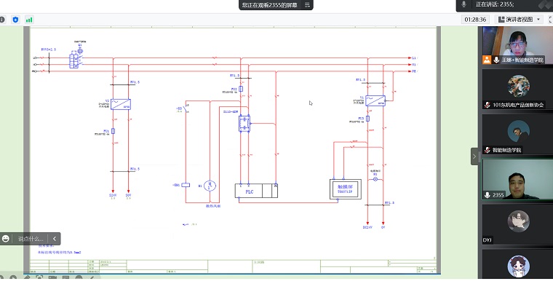
Task: Select the DYJ participant thumbnail
Action: [518, 224]
